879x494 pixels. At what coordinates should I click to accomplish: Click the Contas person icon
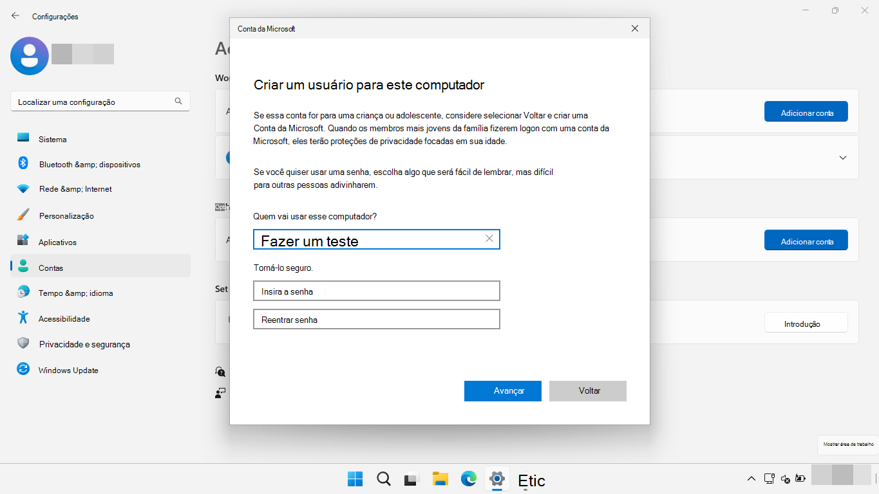coord(23,267)
